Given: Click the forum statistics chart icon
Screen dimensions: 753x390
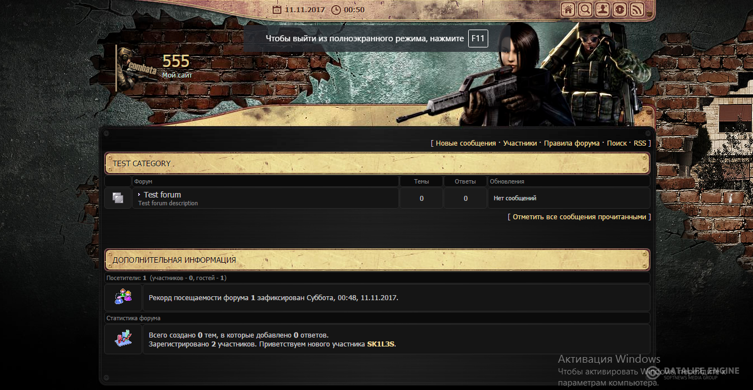Looking at the screenshot, I should coord(123,339).
